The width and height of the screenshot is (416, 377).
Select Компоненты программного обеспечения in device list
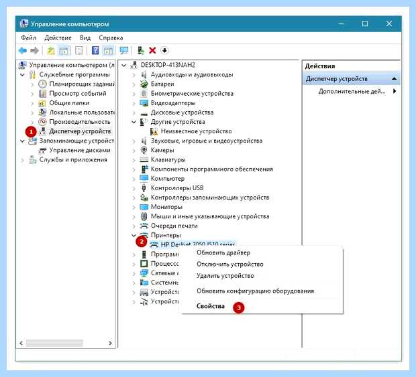(212, 169)
